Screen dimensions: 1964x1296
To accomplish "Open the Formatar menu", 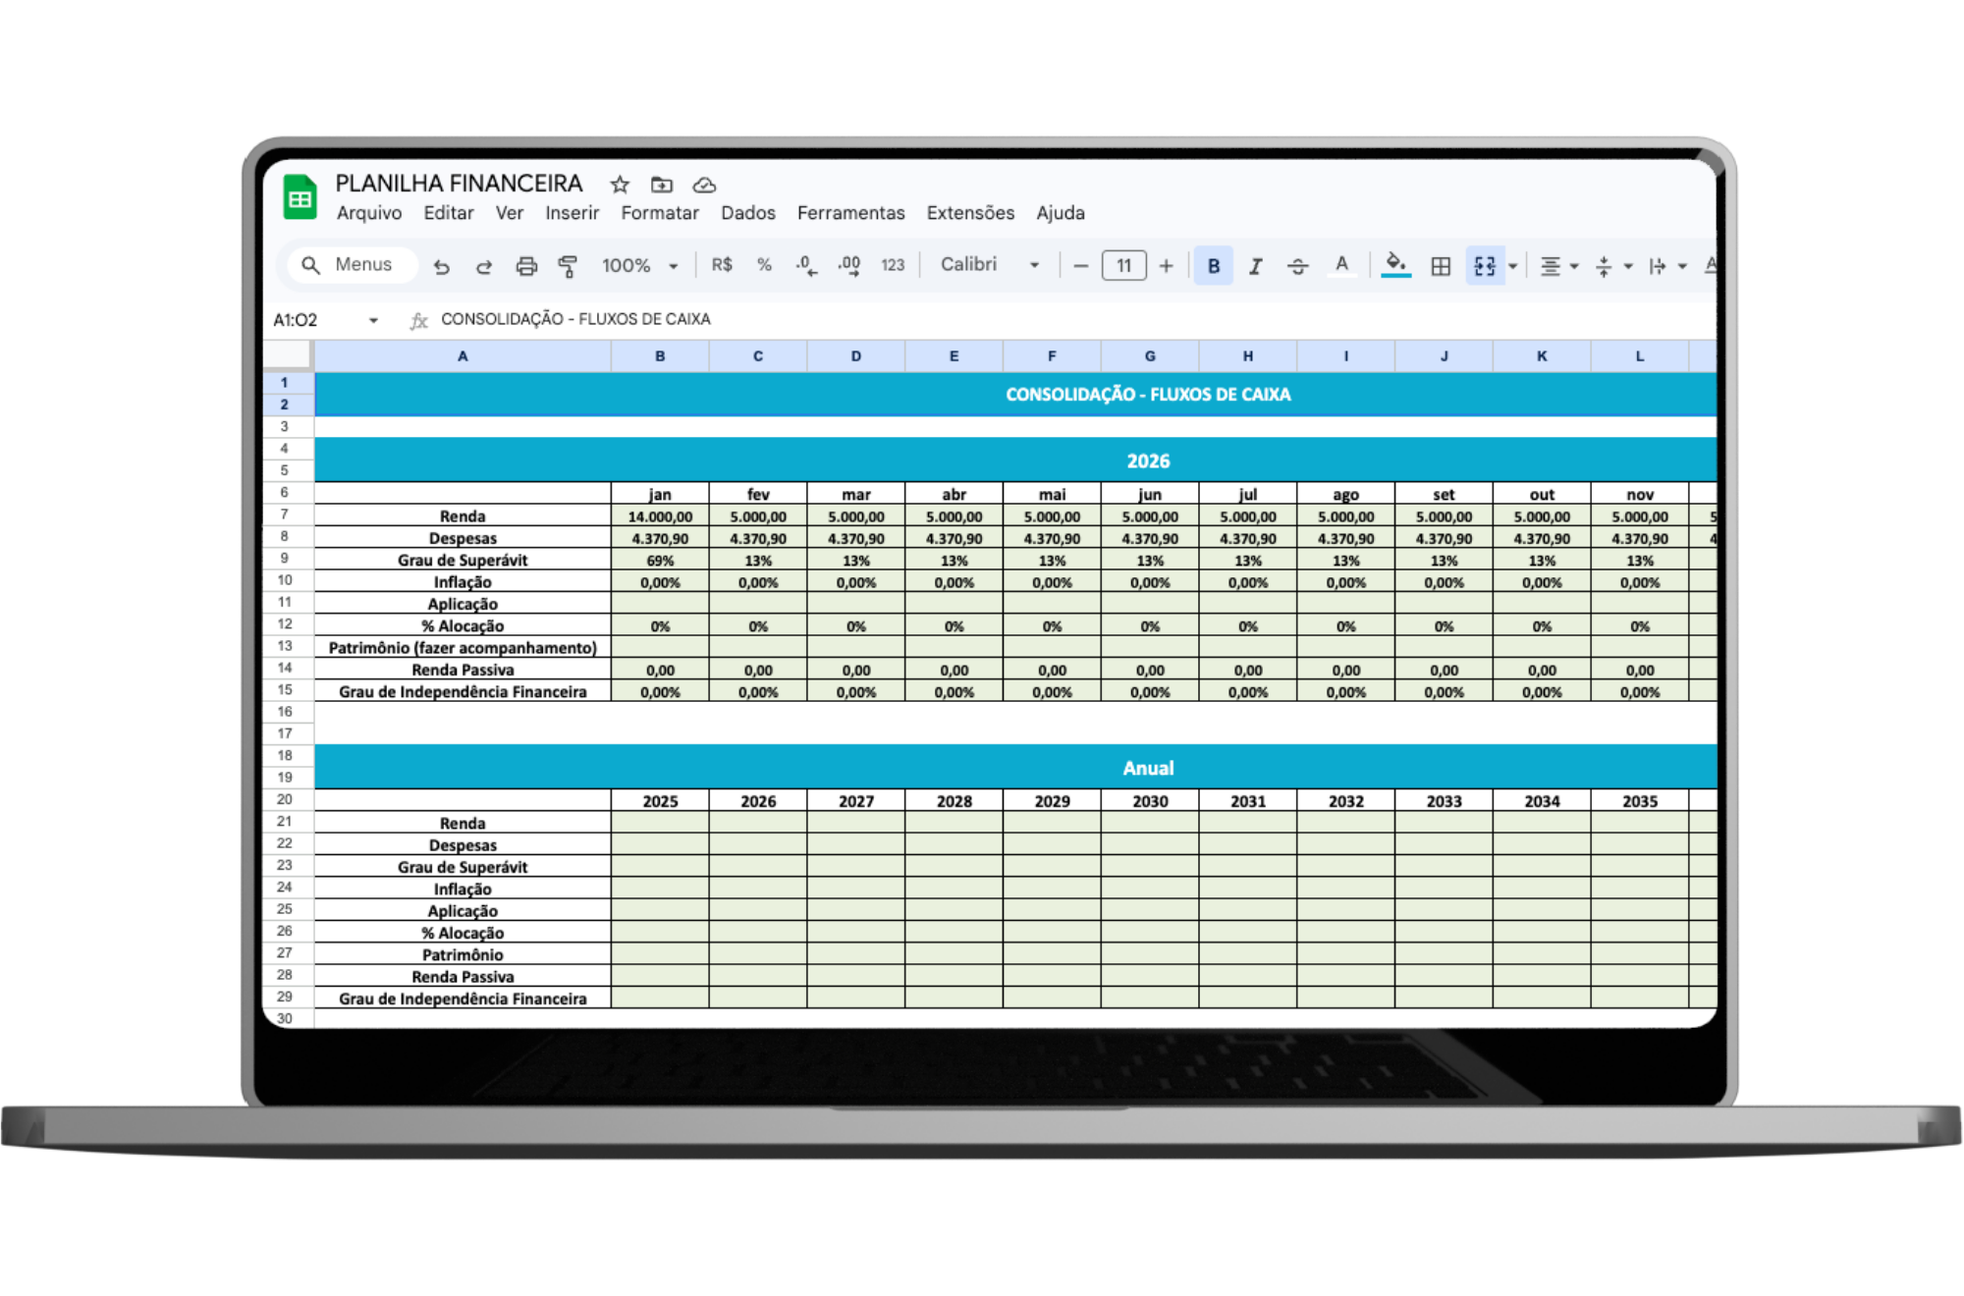I will click(659, 213).
